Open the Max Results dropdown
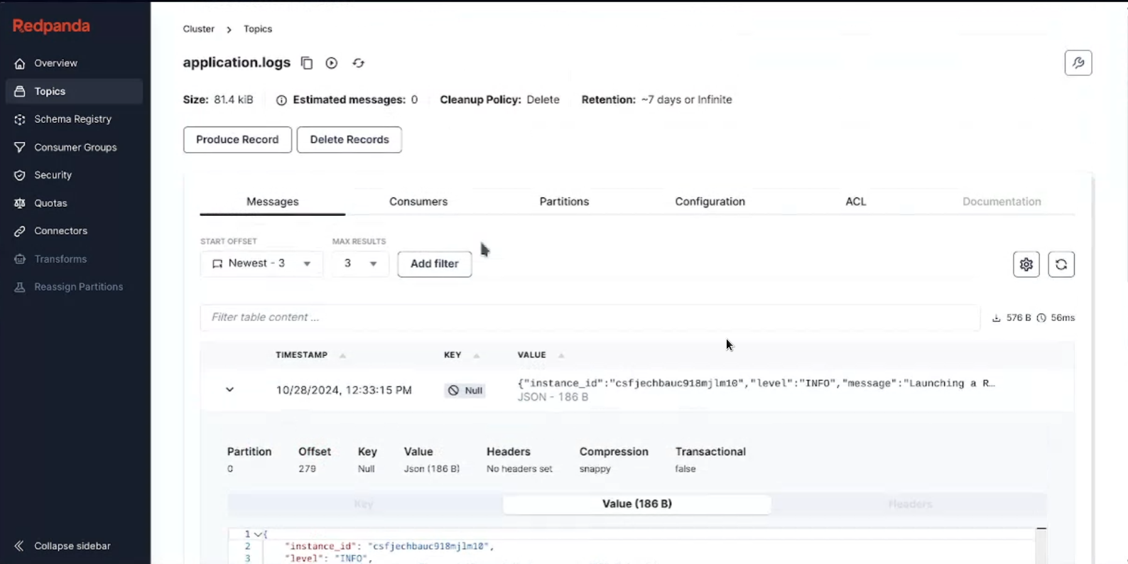This screenshot has height=564, width=1128. tap(360, 264)
